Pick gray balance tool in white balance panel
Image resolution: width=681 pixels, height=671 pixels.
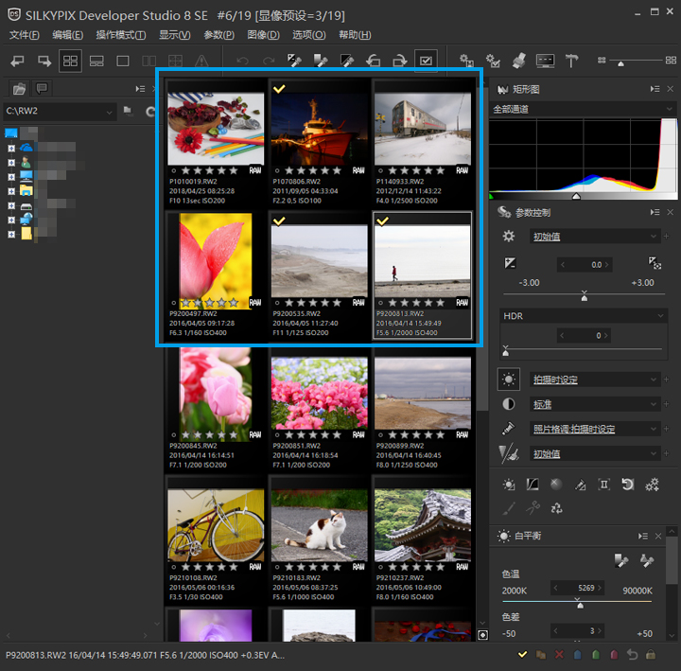click(x=621, y=560)
